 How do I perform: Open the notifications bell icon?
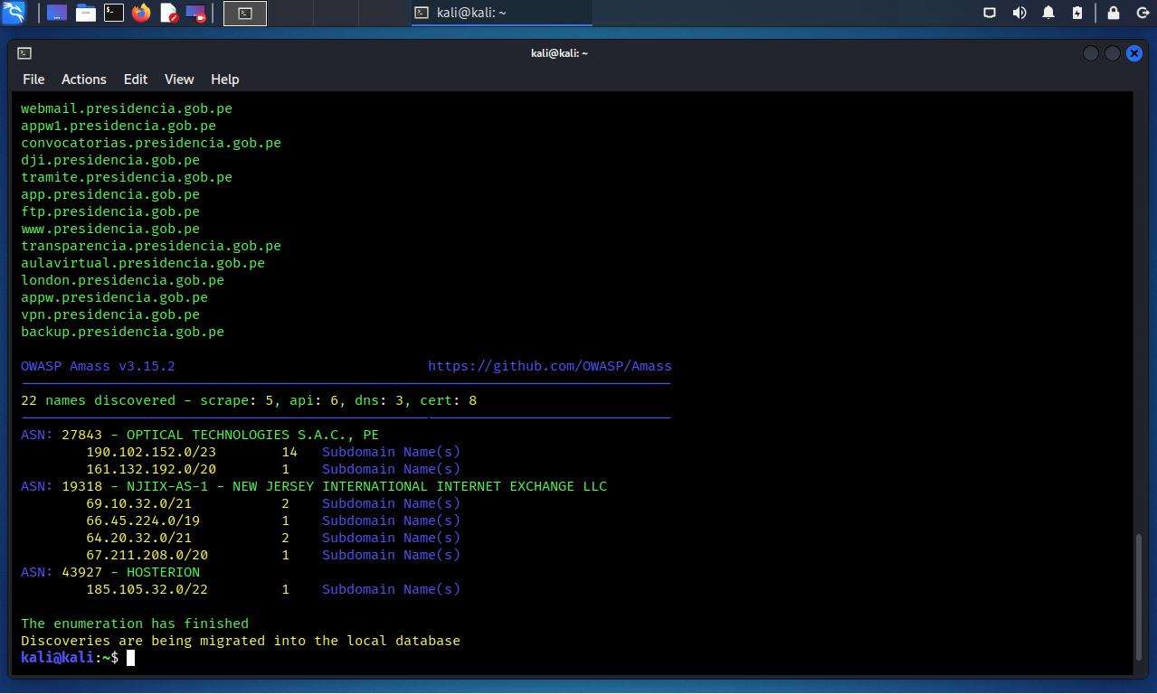1048,13
